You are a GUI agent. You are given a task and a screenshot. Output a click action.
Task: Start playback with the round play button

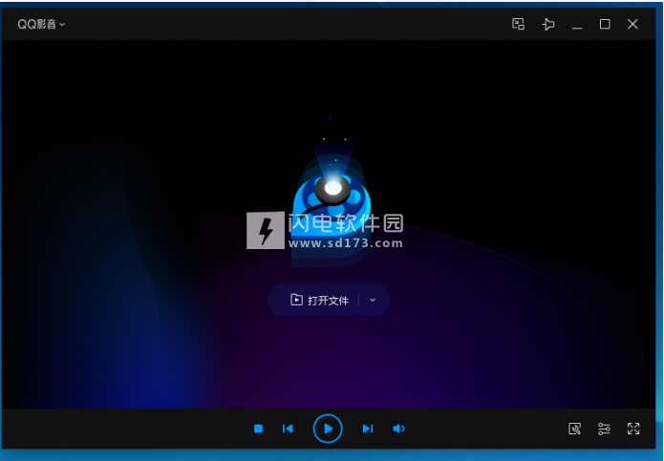point(328,429)
